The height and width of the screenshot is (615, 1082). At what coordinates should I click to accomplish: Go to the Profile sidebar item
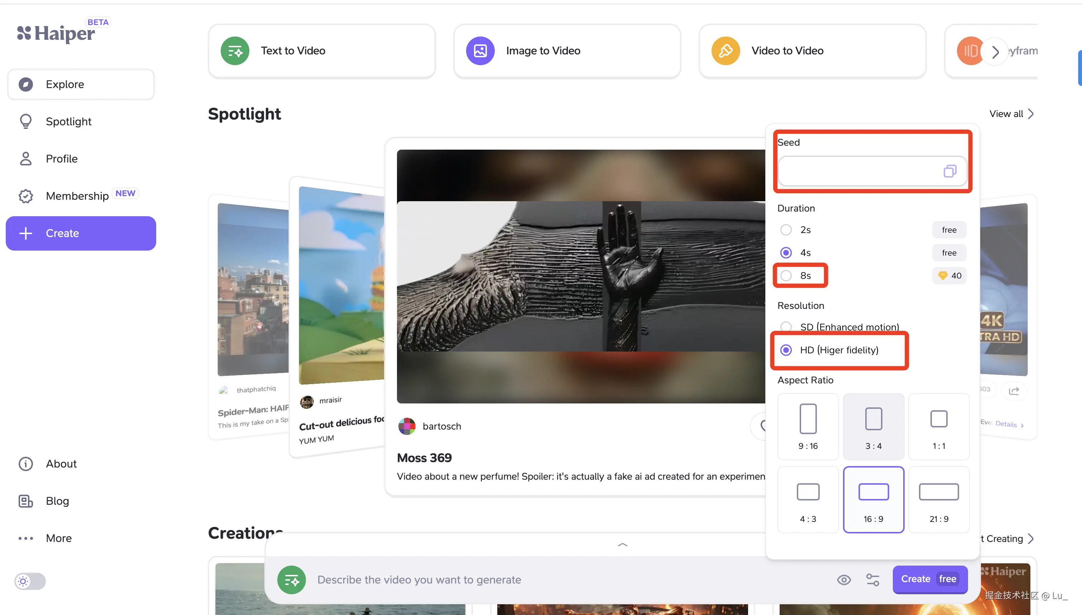[62, 158]
